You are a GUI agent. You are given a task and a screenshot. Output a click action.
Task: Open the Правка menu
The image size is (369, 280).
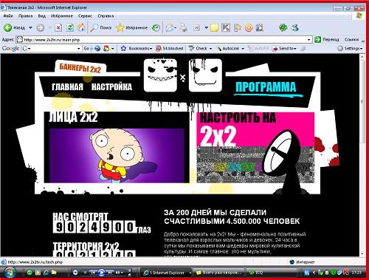pyautogui.click(x=25, y=16)
